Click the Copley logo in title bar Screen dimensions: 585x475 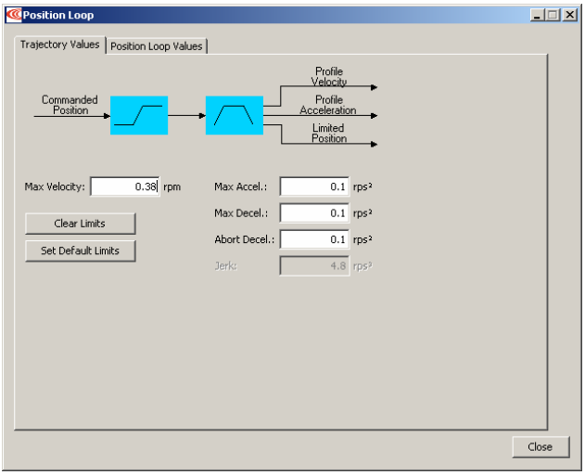[x=14, y=15]
